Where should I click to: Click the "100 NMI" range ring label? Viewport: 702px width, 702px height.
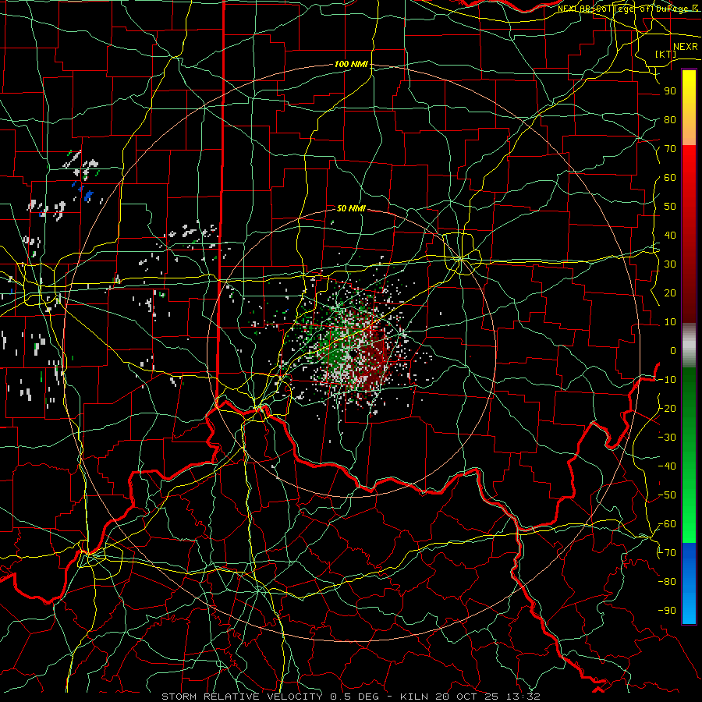click(351, 65)
